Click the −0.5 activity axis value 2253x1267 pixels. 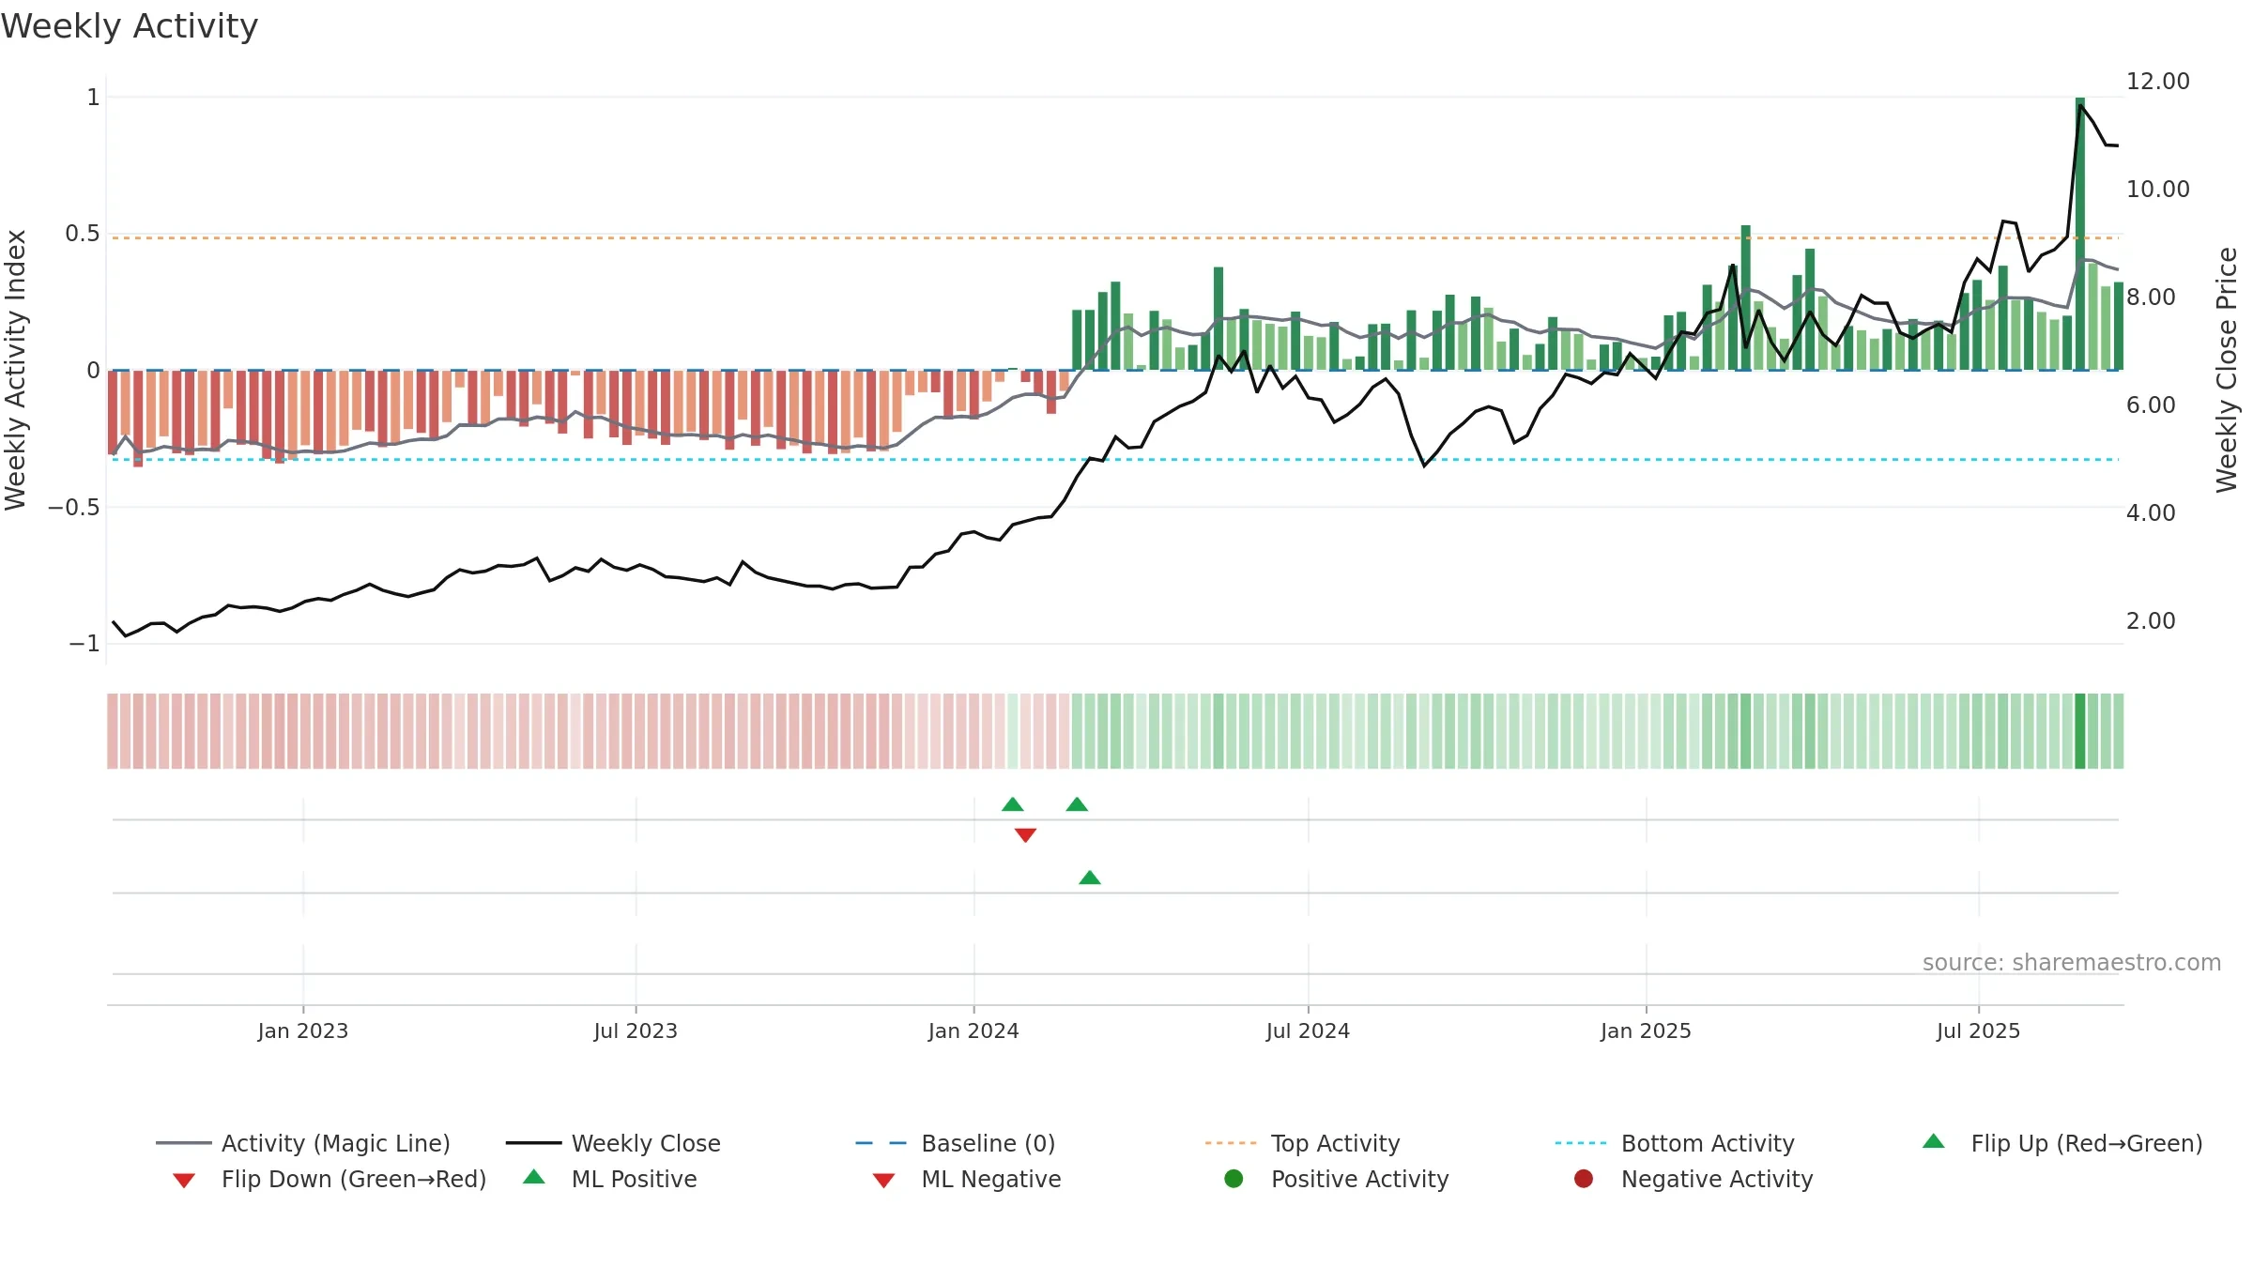pos(73,508)
